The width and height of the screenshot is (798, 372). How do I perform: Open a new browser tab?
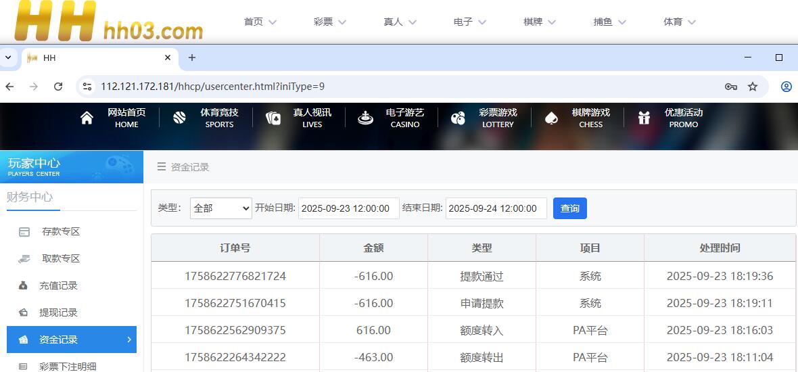(192, 57)
